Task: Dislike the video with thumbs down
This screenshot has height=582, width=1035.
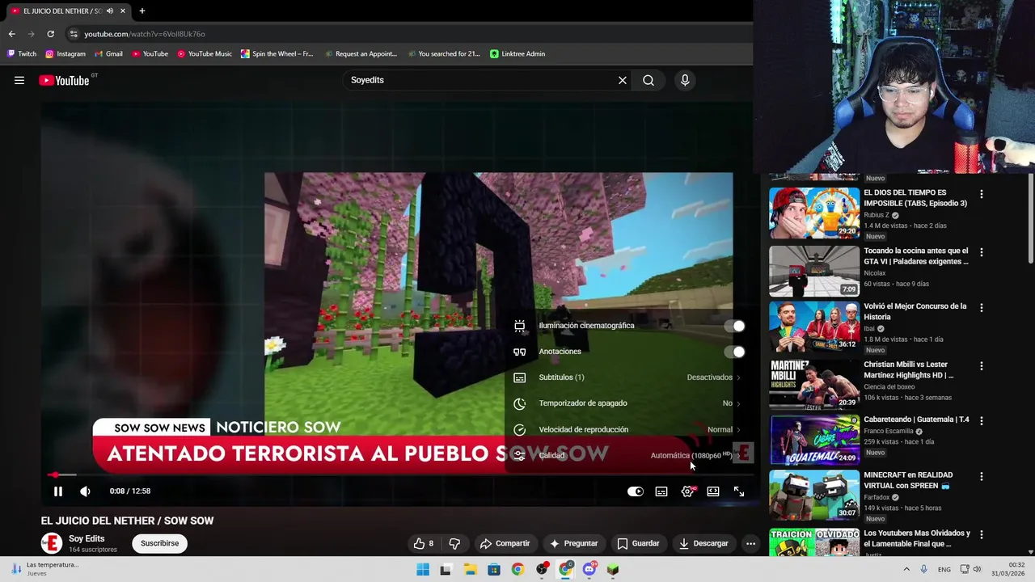Action: coord(454,543)
